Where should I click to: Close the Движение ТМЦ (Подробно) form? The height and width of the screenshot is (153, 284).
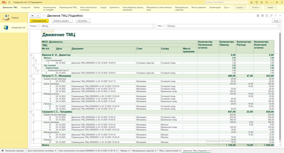[280, 16]
